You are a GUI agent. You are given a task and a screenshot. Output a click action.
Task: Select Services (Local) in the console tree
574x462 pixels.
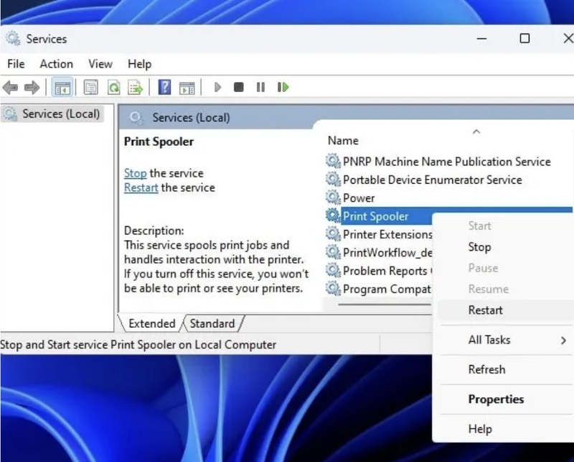click(x=53, y=114)
